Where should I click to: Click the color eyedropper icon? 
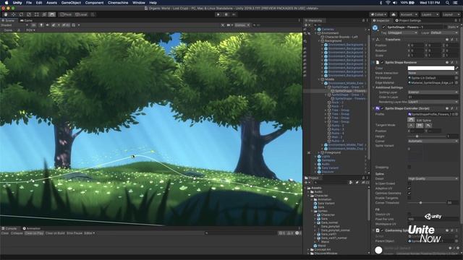pyautogui.click(x=456, y=68)
